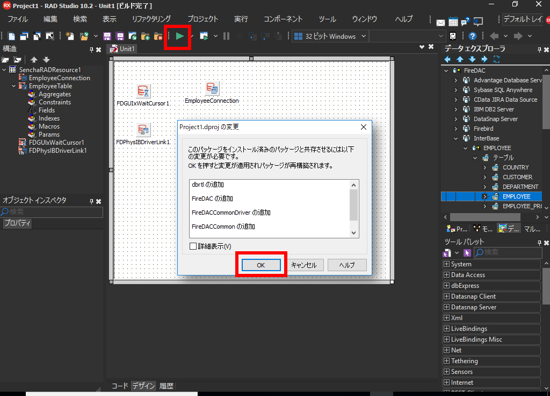Screen dimensions: 550x396
Task: Select the CUSTOMER table in Data Explorer
Action: [x=517, y=177]
